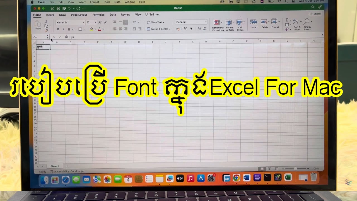Click the Name Box showing A1

click(41, 37)
